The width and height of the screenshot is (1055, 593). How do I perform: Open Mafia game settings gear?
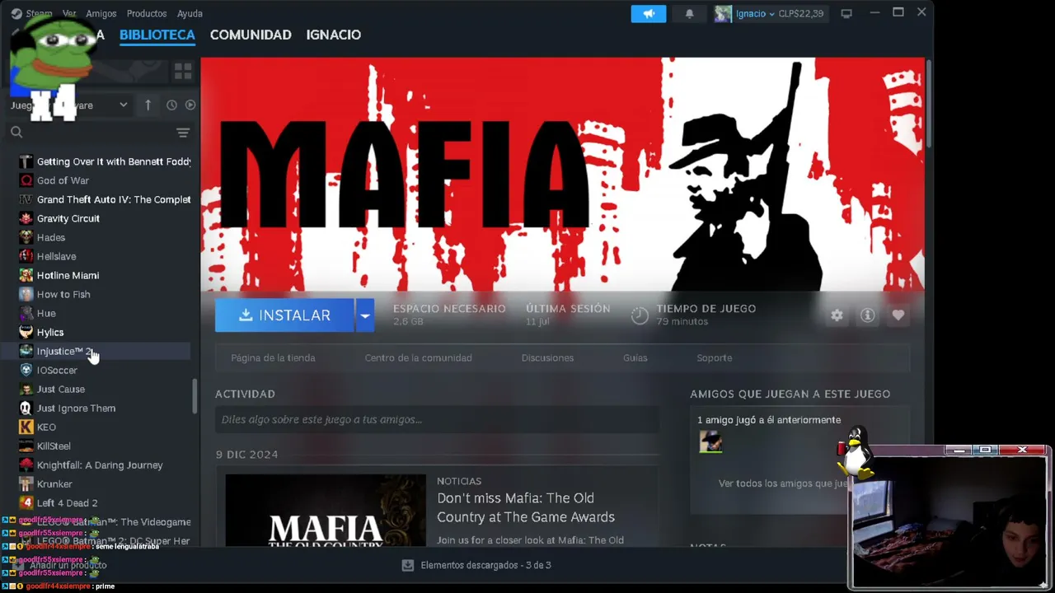tap(837, 315)
